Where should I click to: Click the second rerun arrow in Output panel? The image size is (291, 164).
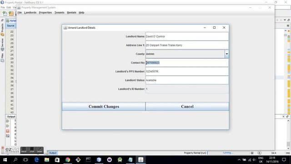[x=8, y=126]
